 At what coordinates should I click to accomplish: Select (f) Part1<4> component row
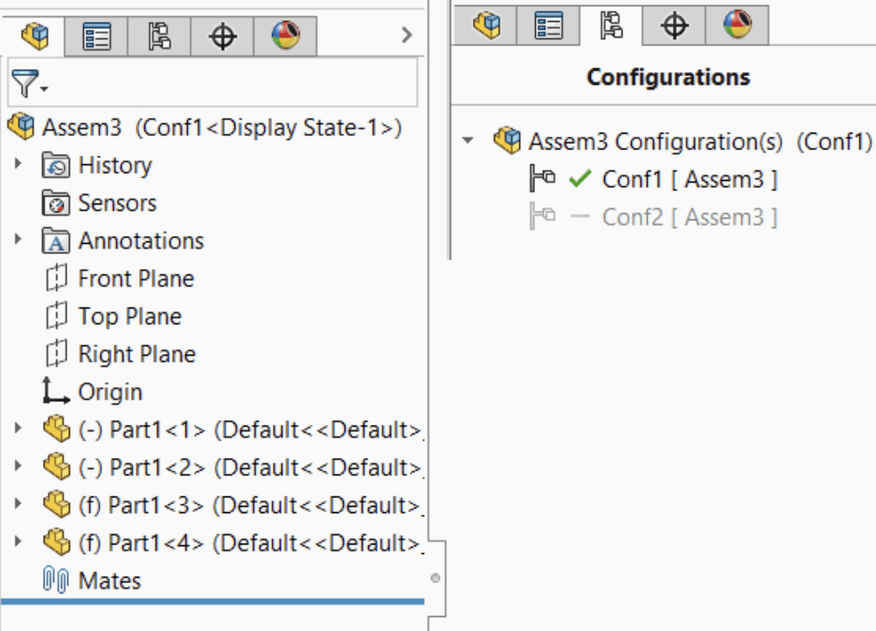pyautogui.click(x=251, y=543)
